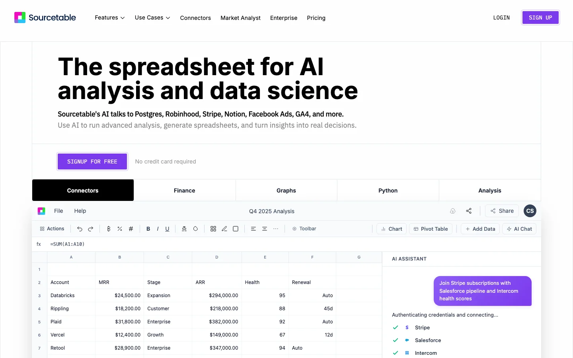This screenshot has height=358, width=573.
Task: Apply percent format with the % icon
Action: (120, 229)
